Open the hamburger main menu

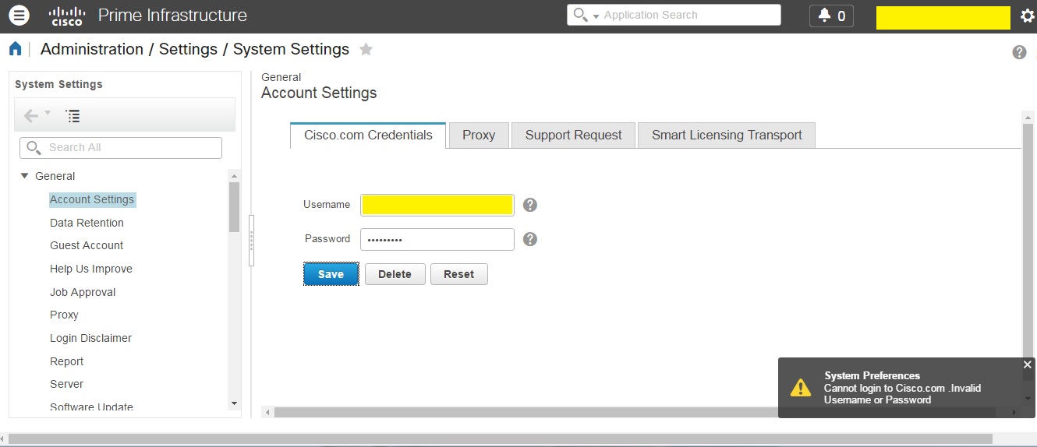coord(19,15)
